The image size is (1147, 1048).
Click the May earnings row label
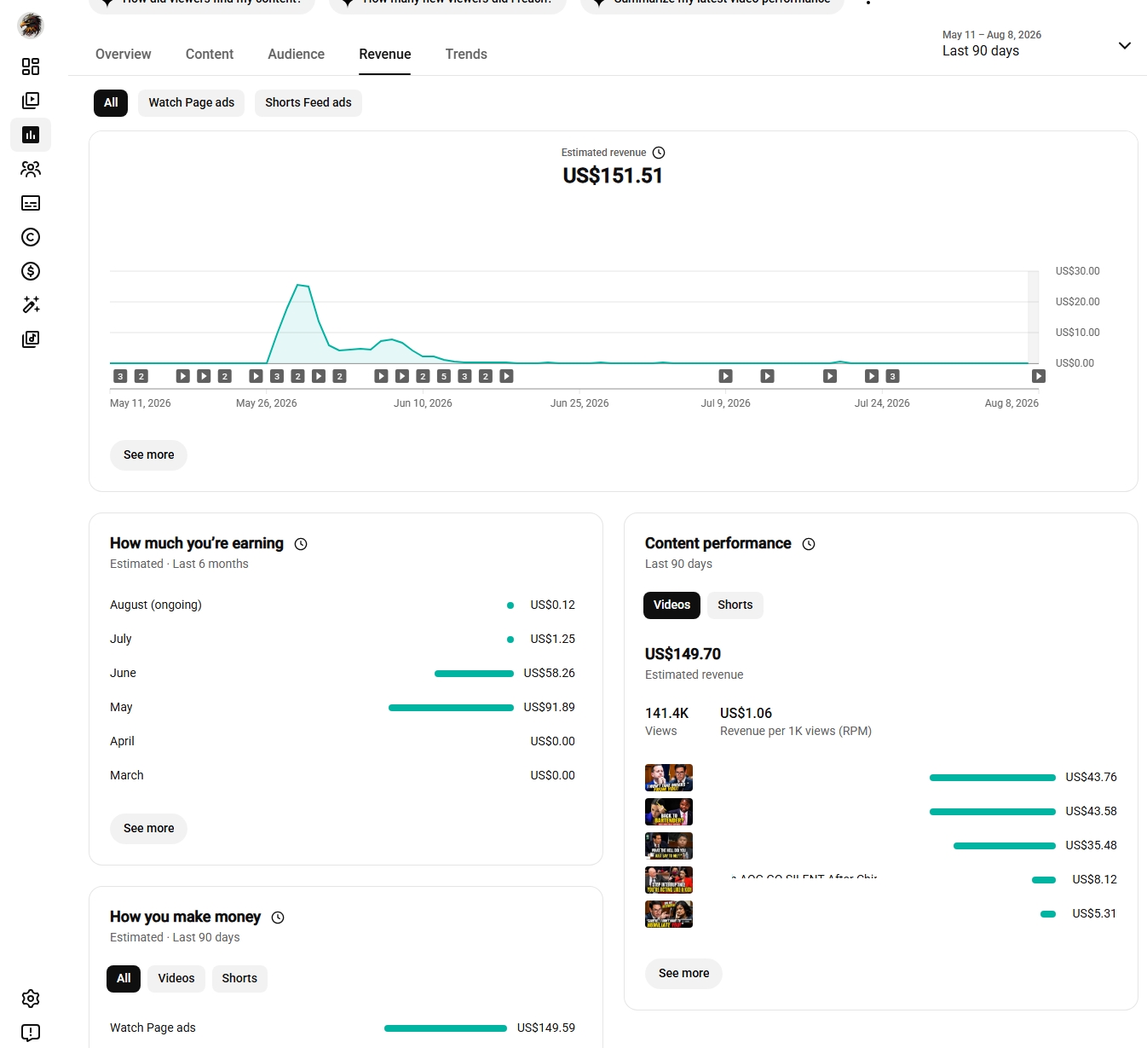[121, 707]
